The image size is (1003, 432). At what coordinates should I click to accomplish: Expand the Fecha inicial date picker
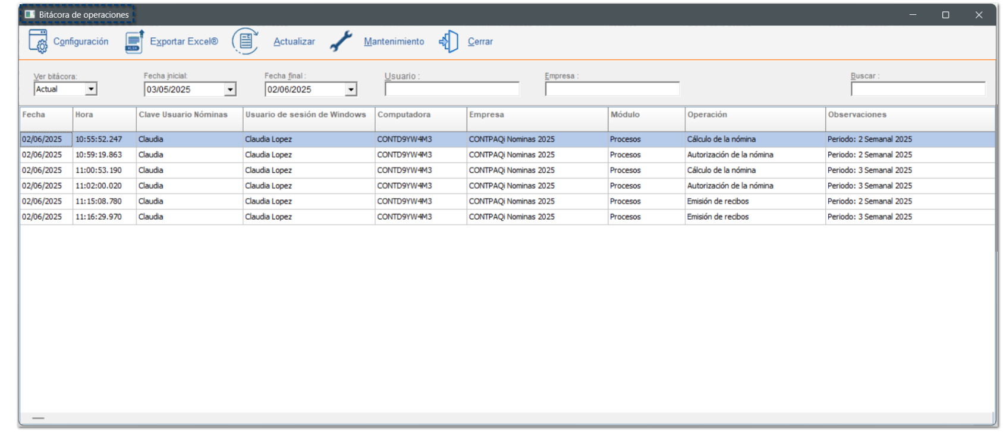230,90
